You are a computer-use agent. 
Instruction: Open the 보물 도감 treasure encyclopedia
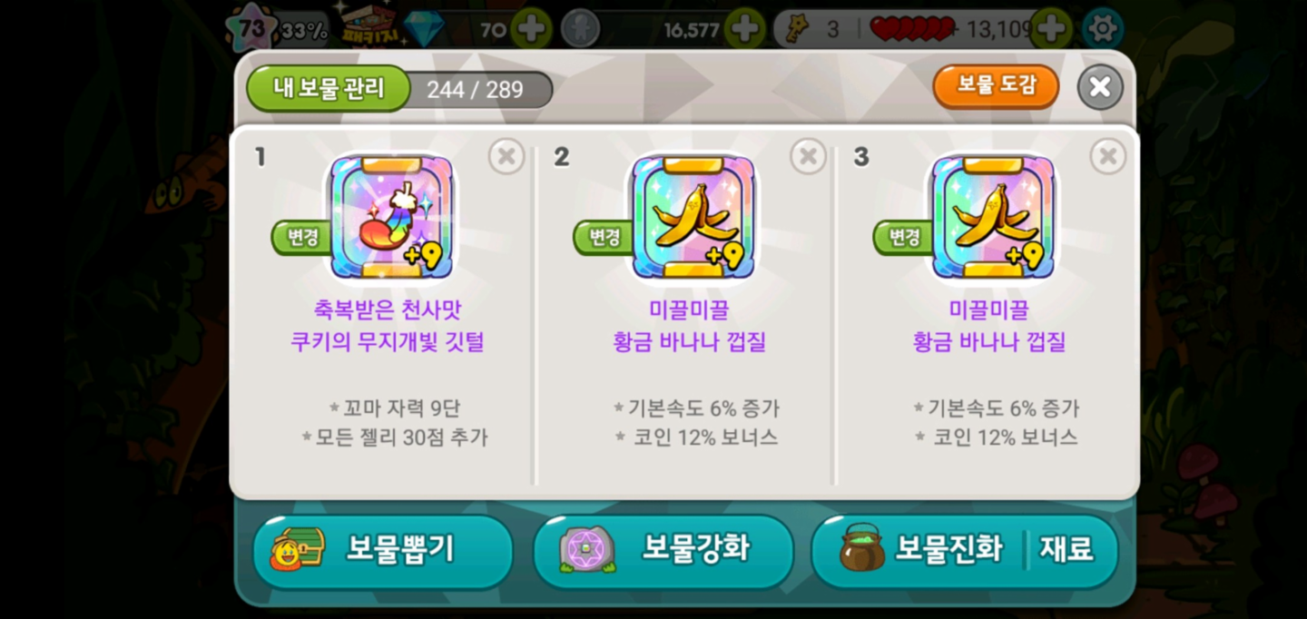click(996, 87)
